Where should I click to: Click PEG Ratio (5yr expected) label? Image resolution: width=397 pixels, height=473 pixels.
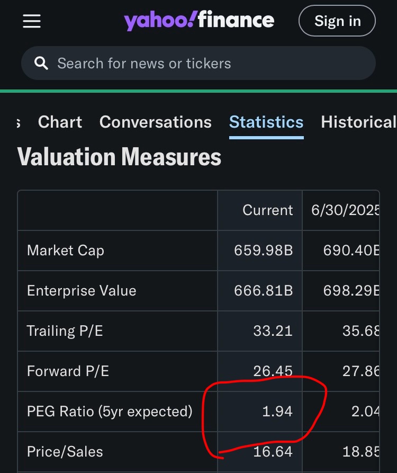tap(110, 412)
